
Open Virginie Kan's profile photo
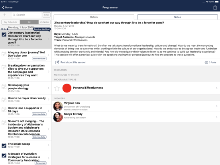58,106
